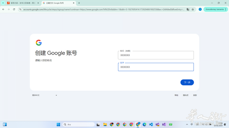Open the 条款 link

tap(195, 95)
